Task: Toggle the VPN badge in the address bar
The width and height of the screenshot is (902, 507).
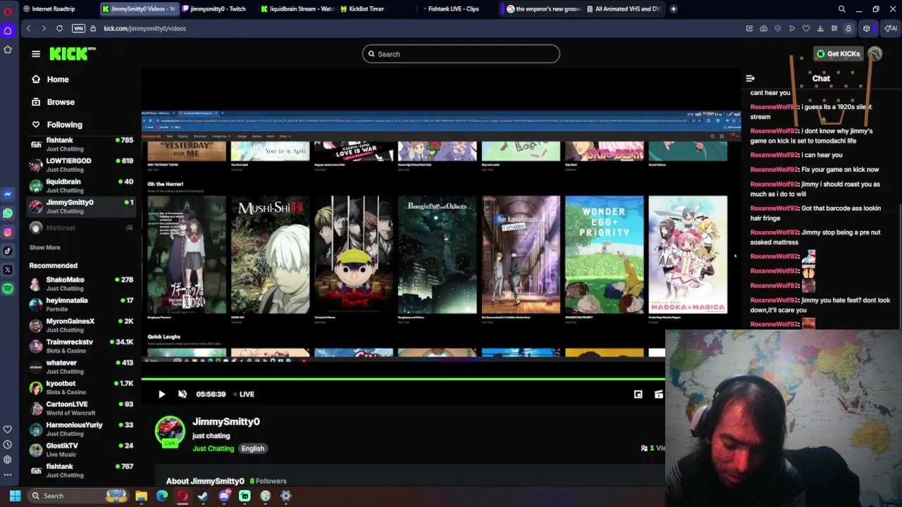Action: [x=78, y=28]
